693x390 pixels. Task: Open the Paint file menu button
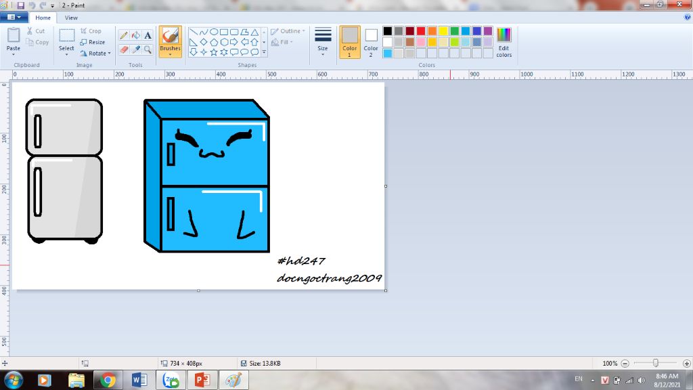pos(14,17)
